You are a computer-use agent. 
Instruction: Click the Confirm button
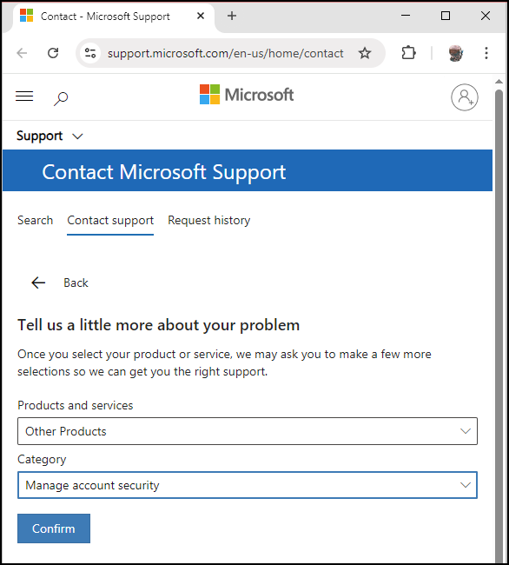point(54,528)
